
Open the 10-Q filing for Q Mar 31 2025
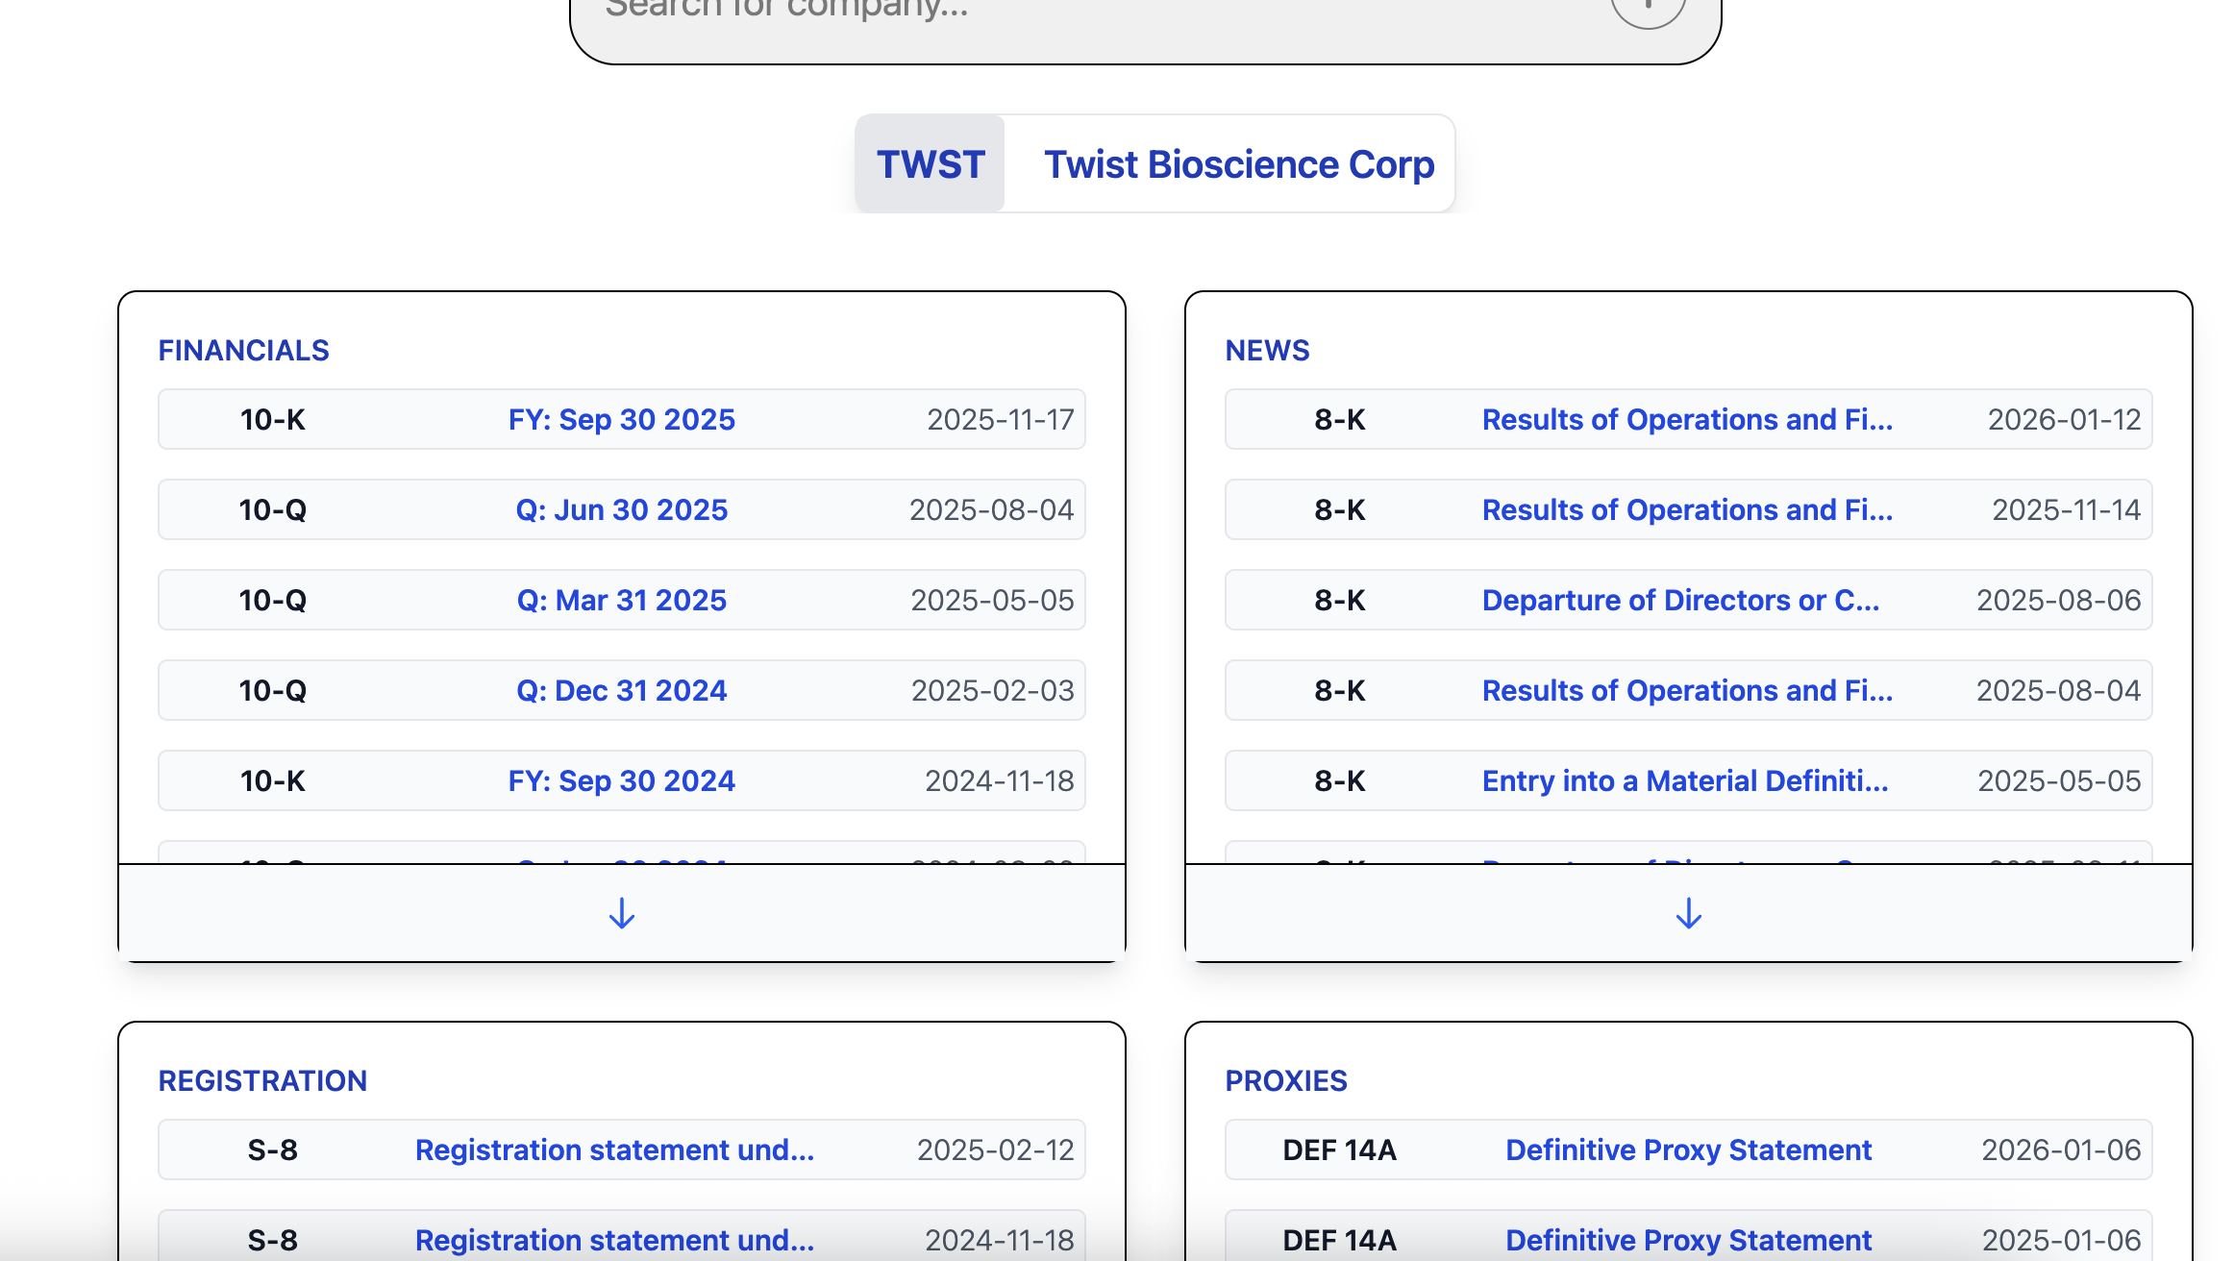coord(621,600)
